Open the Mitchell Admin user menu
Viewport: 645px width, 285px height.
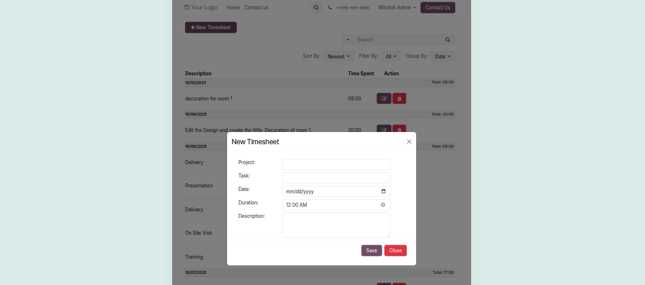[397, 8]
